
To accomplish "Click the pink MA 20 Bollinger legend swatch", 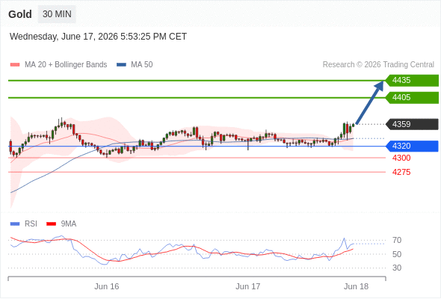I will tap(15, 65).
